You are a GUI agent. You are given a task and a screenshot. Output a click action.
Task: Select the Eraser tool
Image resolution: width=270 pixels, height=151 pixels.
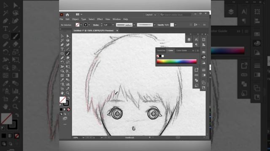[67, 58]
